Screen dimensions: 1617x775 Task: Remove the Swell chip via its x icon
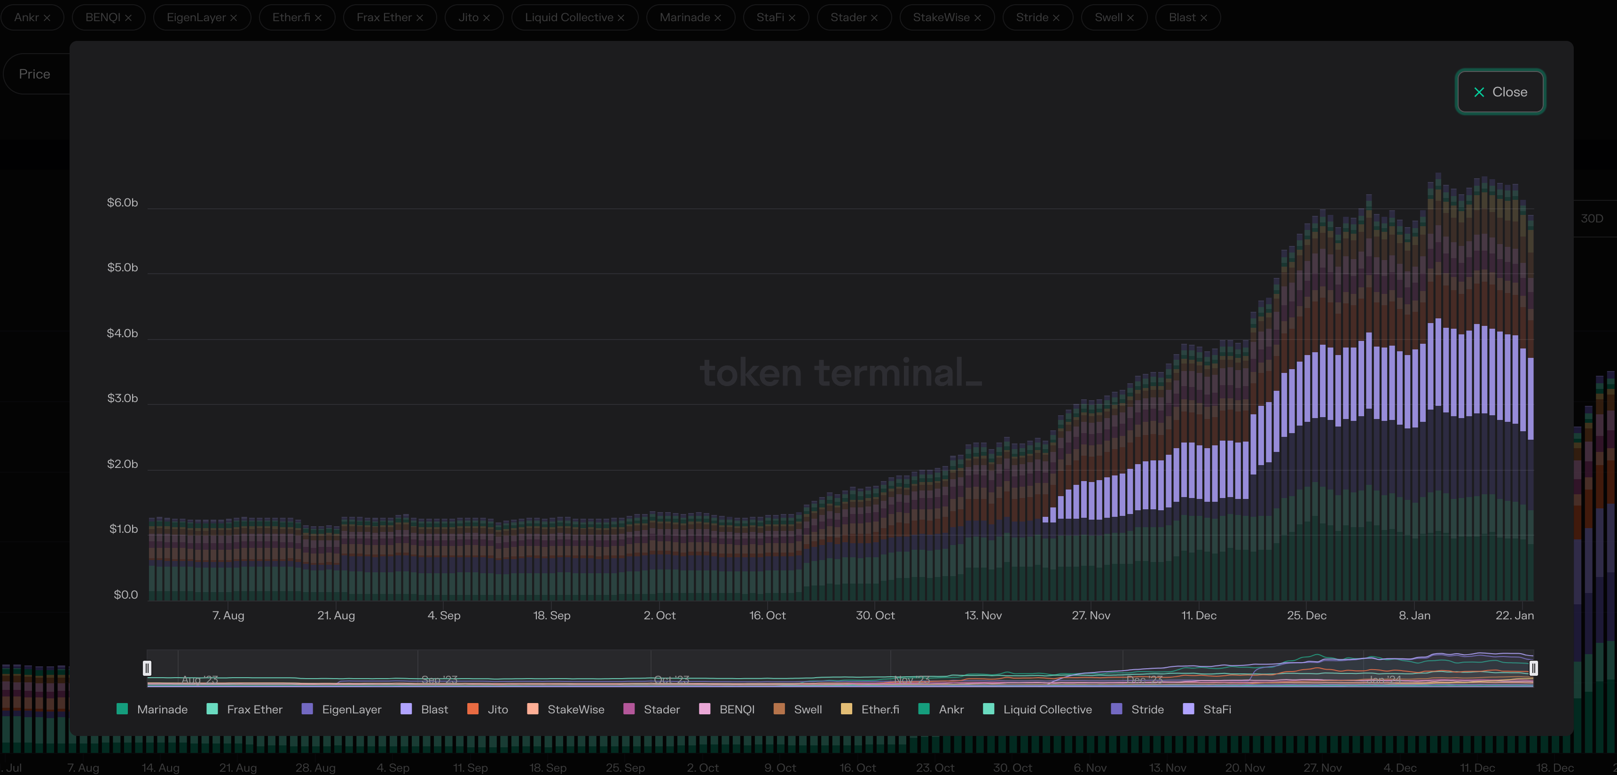[1130, 18]
